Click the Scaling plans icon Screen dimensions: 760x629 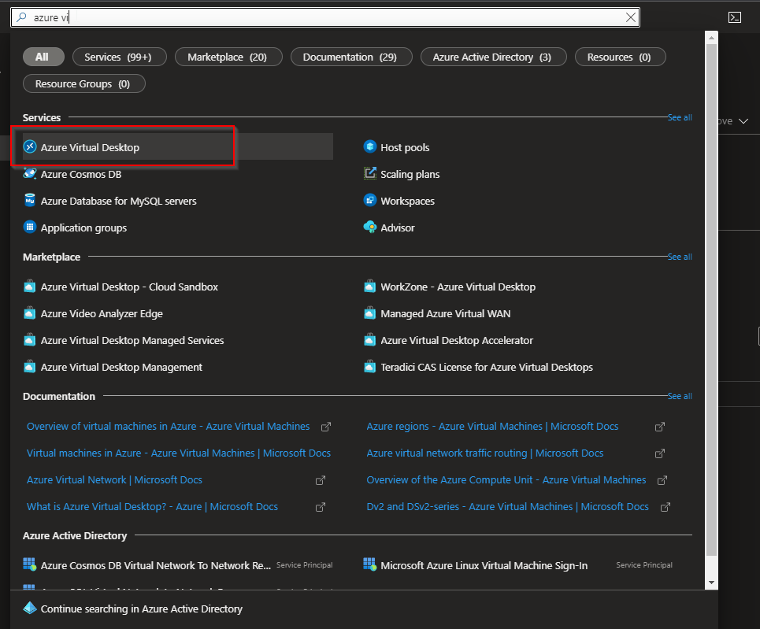(370, 173)
